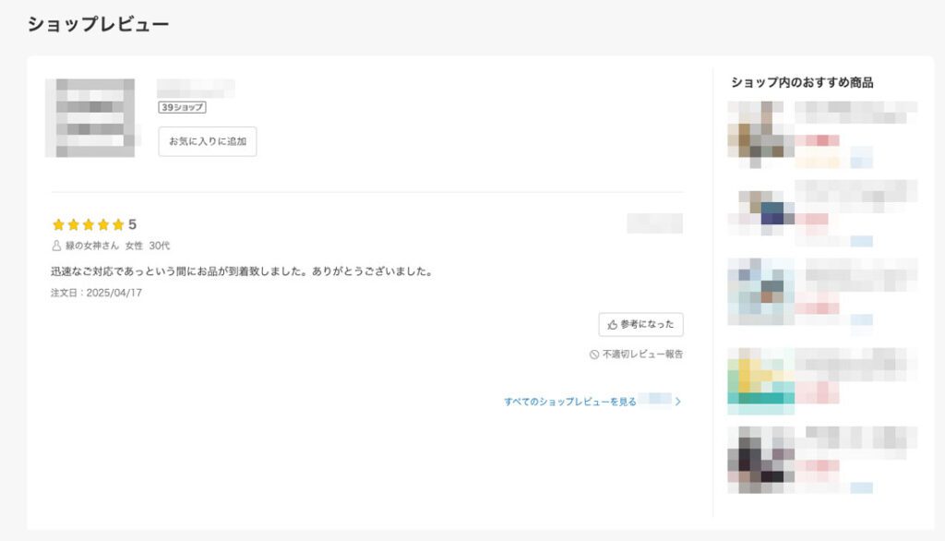Click the order date 注文日：2025/04/17
Image resolution: width=945 pixels, height=541 pixels.
[x=96, y=293]
